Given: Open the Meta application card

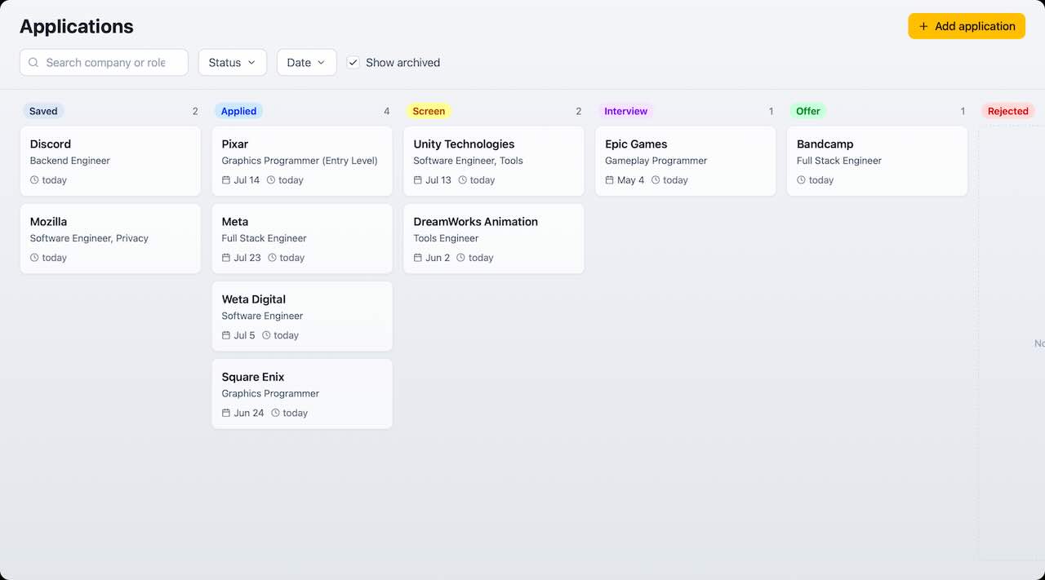Looking at the screenshot, I should tap(302, 238).
